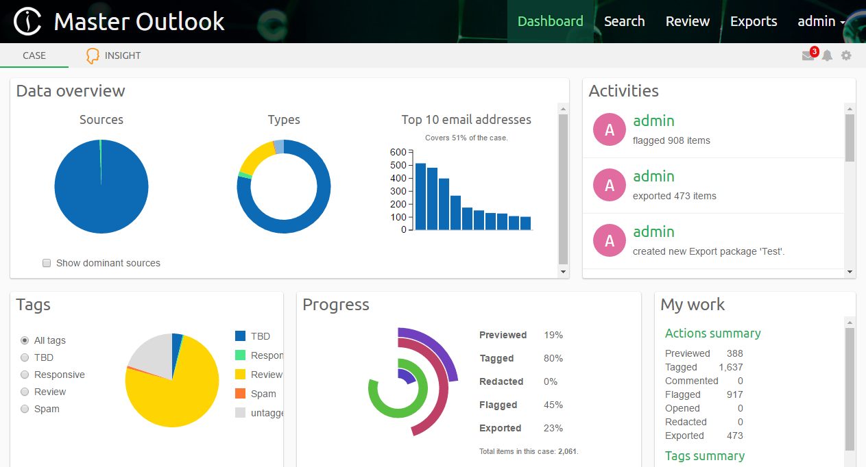Click avatar next to created Export package
This screenshot has height=467, width=866.
(610, 240)
